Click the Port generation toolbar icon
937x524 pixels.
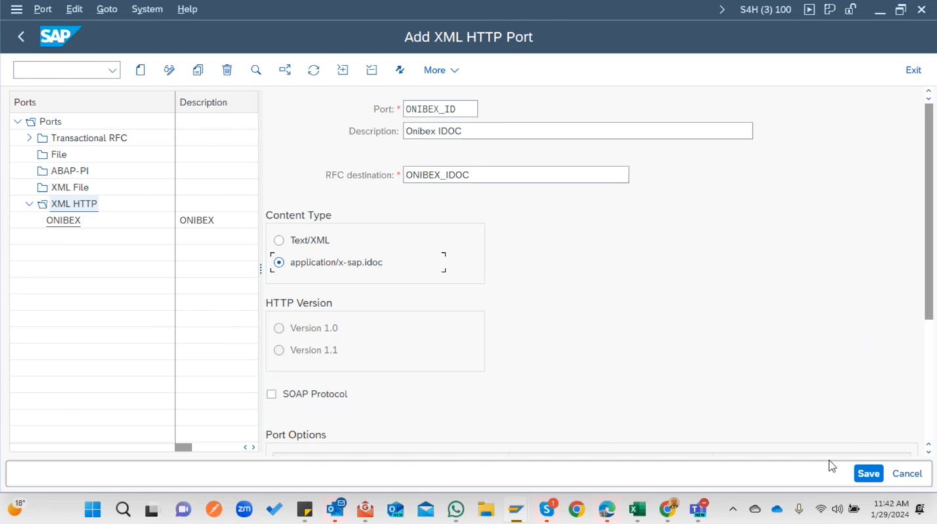click(x=400, y=70)
